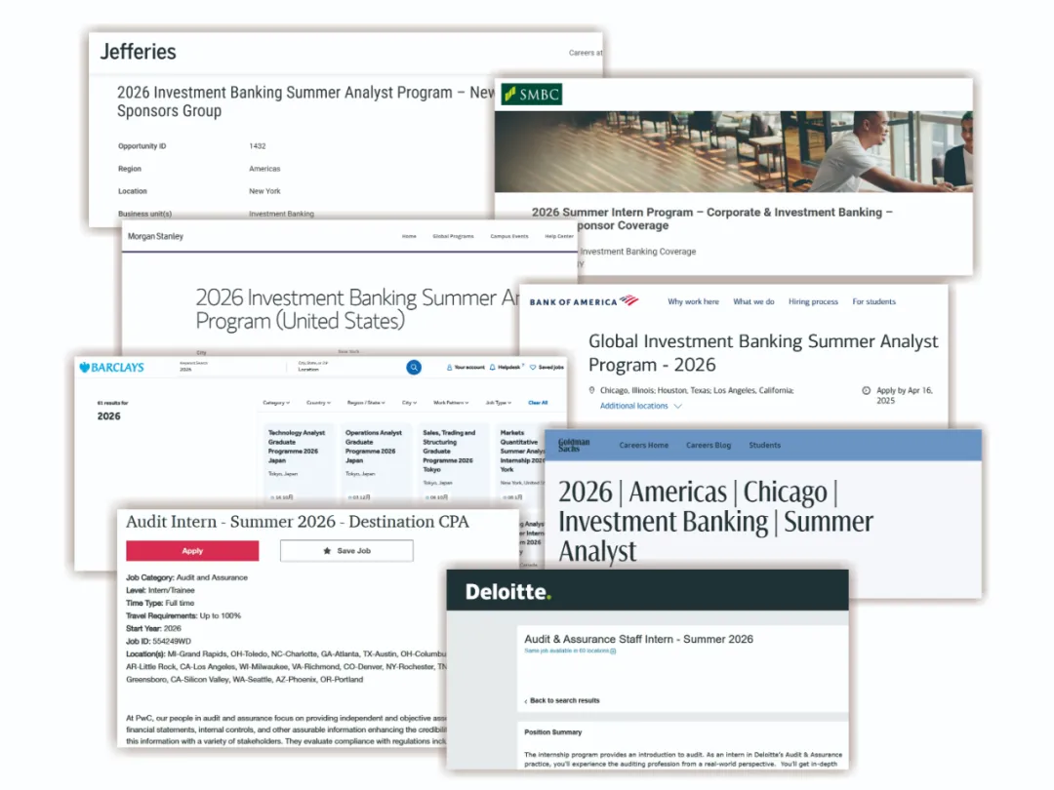Open Technology Analyst Graduate Programme 2026 card

(297, 463)
